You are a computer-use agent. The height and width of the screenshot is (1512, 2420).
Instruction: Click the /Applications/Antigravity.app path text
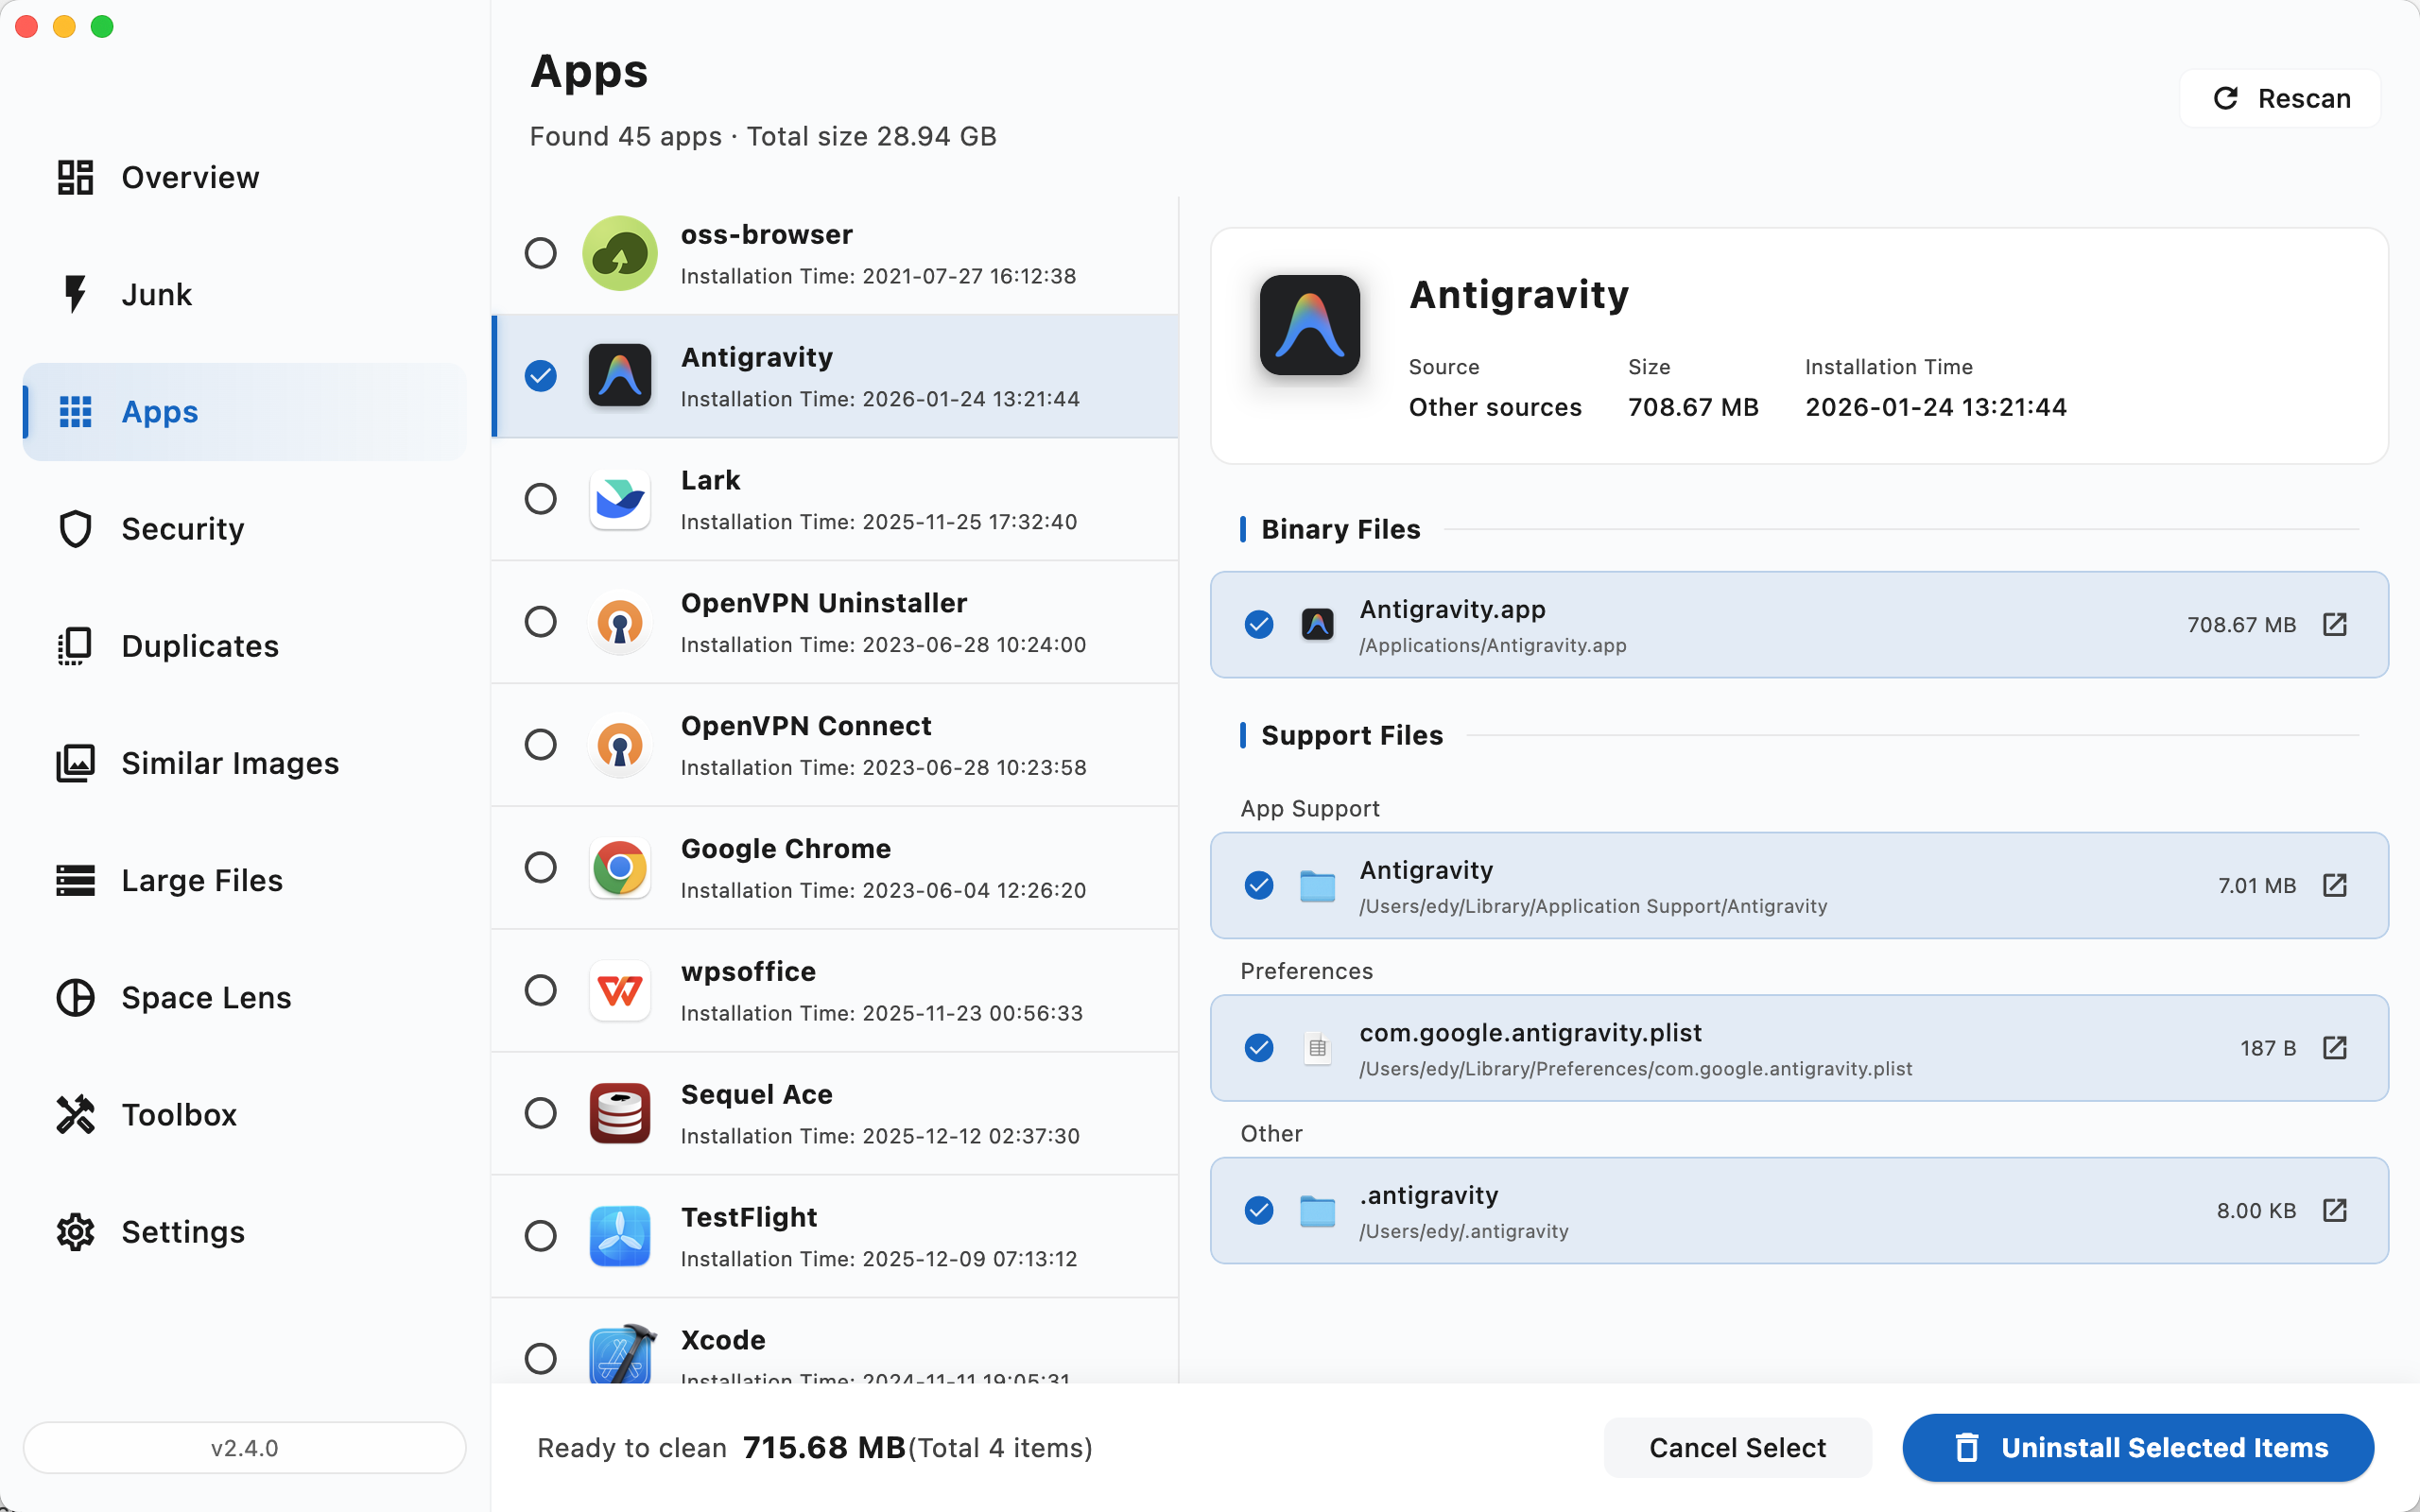pyautogui.click(x=1493, y=645)
